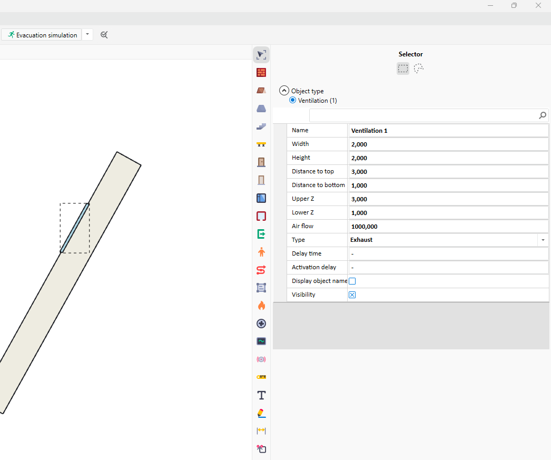Click the Evacuation simulation button

tap(42, 35)
